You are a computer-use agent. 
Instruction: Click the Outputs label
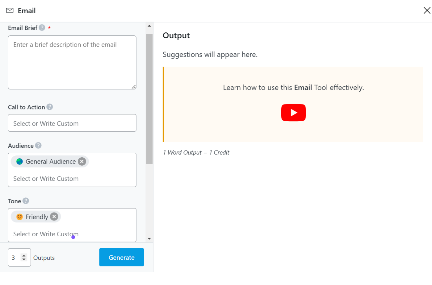click(44, 258)
